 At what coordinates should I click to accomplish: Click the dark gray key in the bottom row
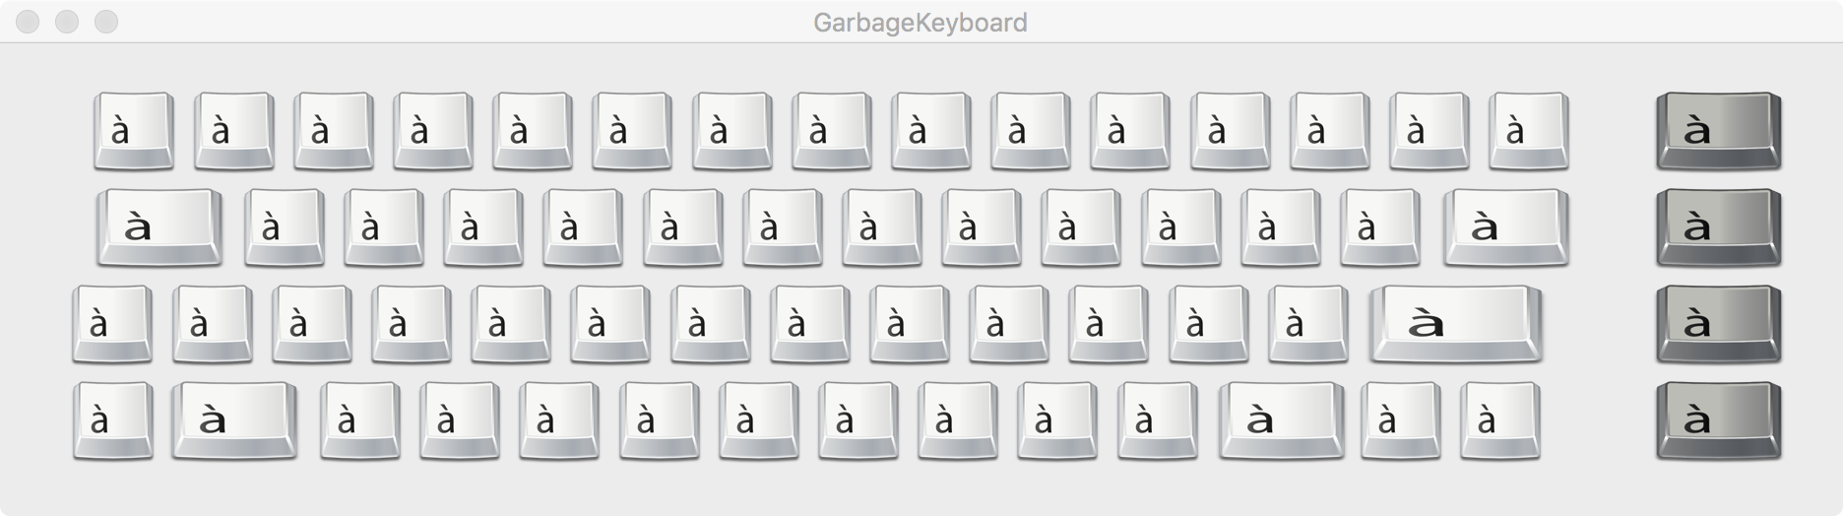pos(1719,420)
